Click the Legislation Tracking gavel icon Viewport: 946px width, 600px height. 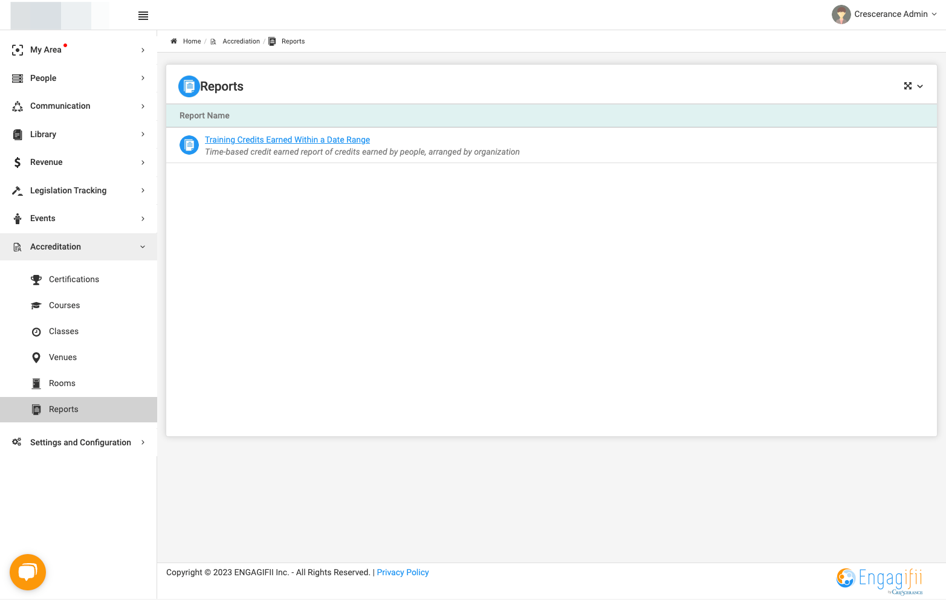click(x=18, y=191)
